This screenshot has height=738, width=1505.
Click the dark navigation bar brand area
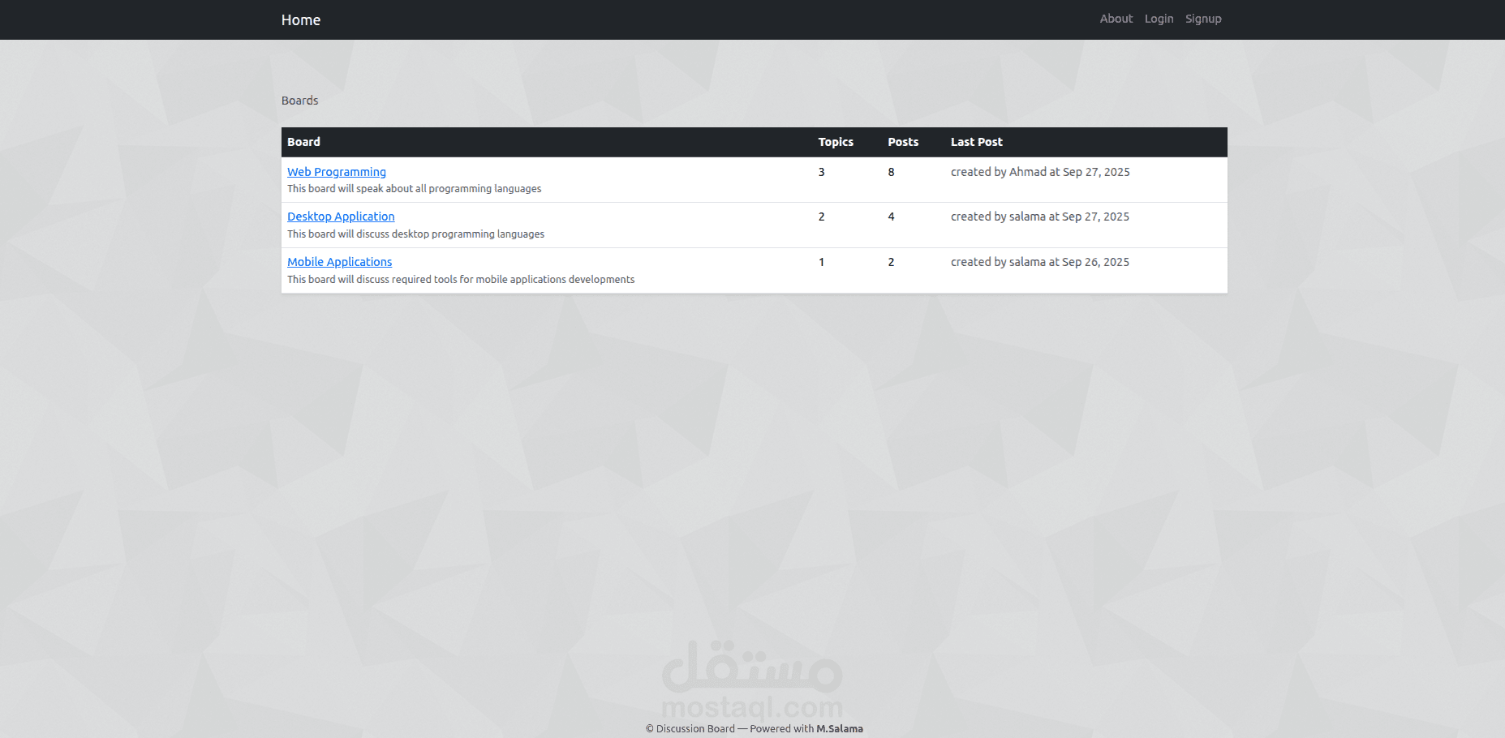[300, 19]
